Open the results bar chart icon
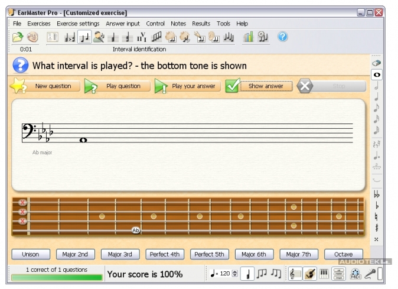 [248, 37]
